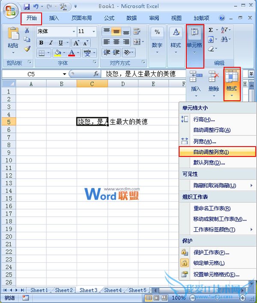Toggle 锁定单元格(L) lock option
Screen dimensions: 257x303
218,263
